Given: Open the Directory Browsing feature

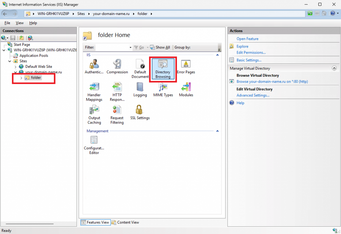Looking at the screenshot, I should pyautogui.click(x=163, y=69).
